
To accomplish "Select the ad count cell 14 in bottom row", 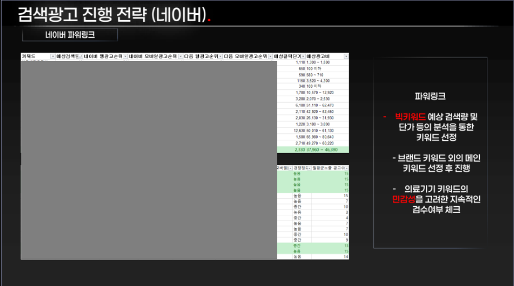I will 346,257.
